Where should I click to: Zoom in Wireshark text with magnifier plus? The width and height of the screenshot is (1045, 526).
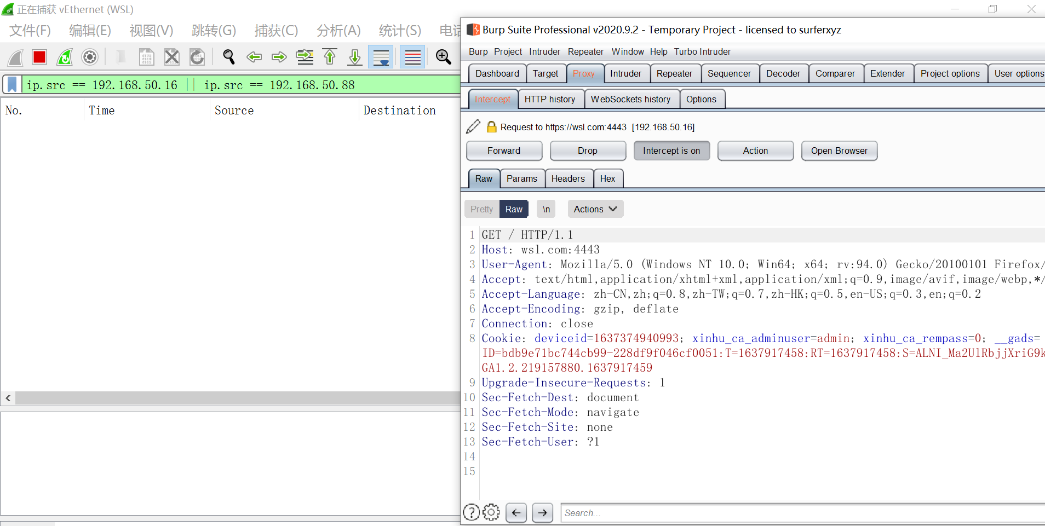coord(443,57)
